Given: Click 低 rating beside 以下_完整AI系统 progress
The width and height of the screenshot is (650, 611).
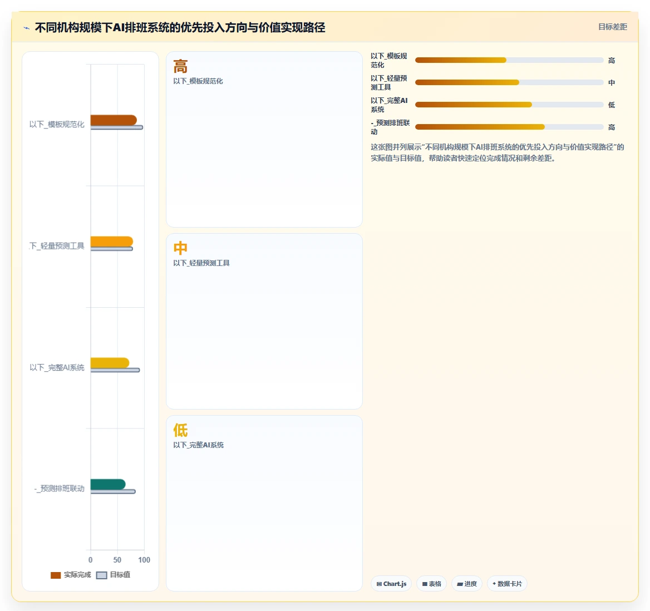Looking at the screenshot, I should 612,105.
